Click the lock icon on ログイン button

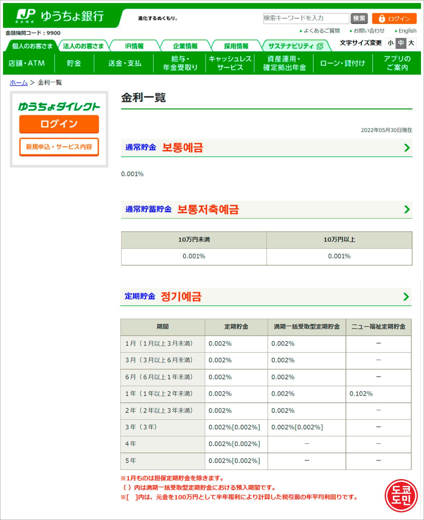pyautogui.click(x=382, y=18)
